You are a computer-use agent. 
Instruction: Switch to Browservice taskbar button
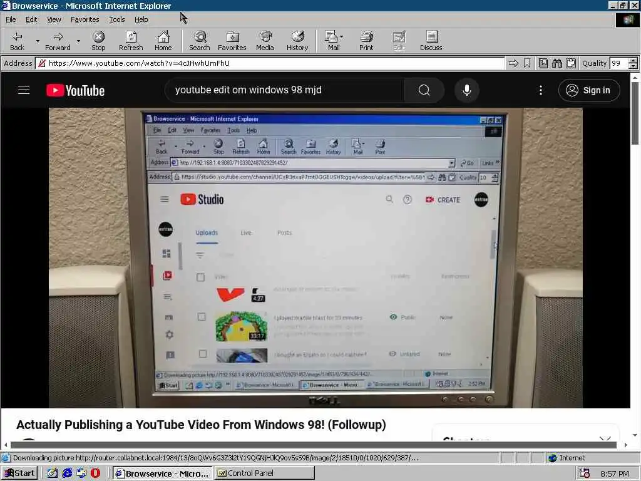[x=162, y=473]
